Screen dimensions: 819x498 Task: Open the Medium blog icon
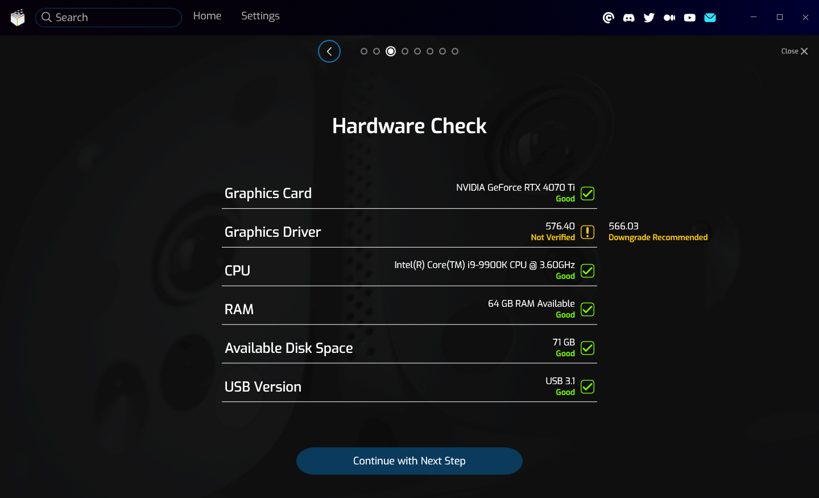669,18
